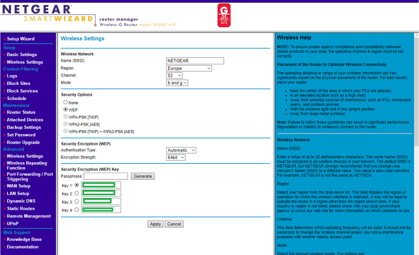Open Port Forwarding / Port Triggering
This screenshot has height=255, width=419.
(30, 176)
